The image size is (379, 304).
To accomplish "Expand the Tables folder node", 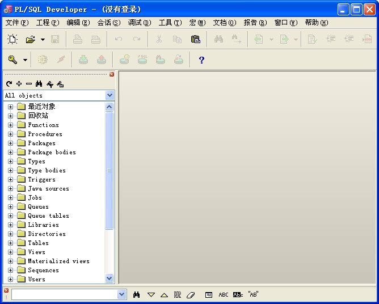I will pos(10,243).
